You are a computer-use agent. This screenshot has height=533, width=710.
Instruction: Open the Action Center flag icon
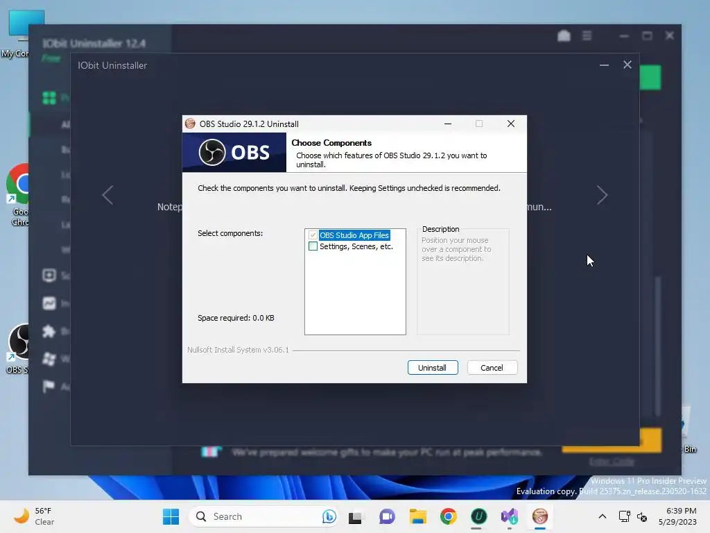[x=49, y=386]
